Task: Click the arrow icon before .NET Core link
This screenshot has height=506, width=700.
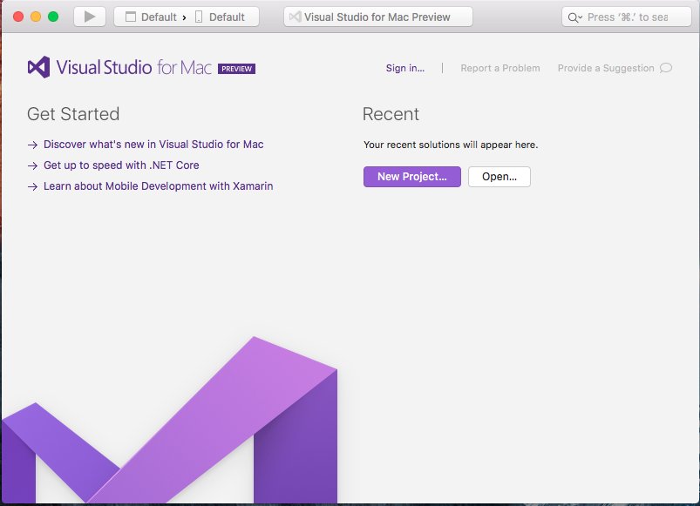Action: pyautogui.click(x=32, y=165)
